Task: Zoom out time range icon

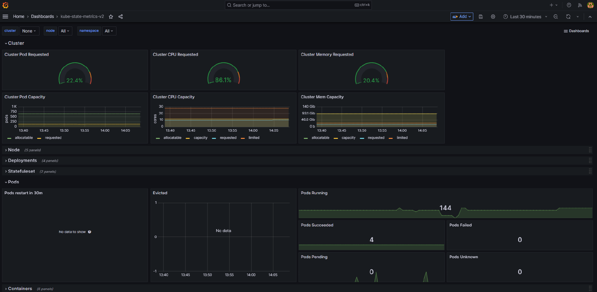Action: (556, 17)
